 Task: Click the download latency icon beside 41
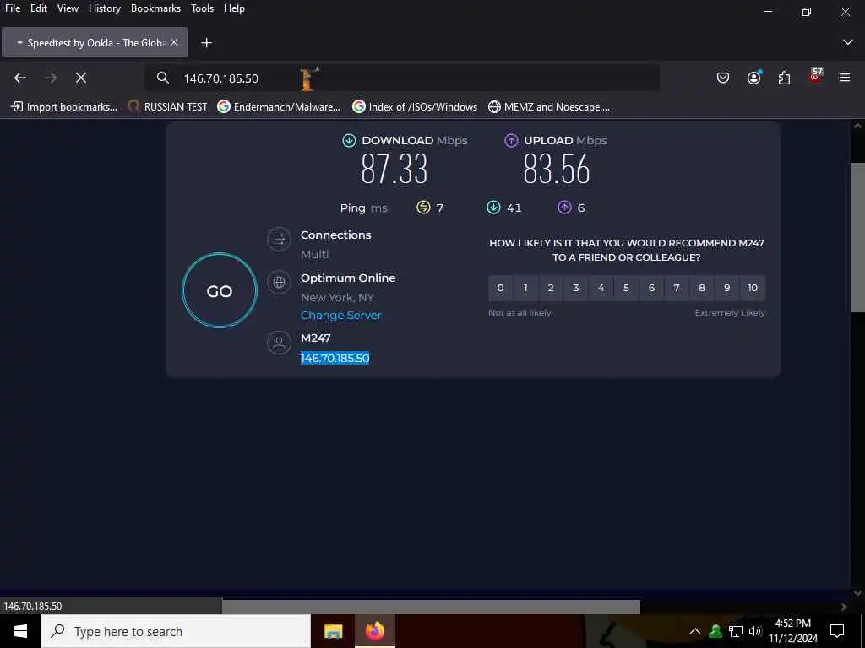pos(493,208)
